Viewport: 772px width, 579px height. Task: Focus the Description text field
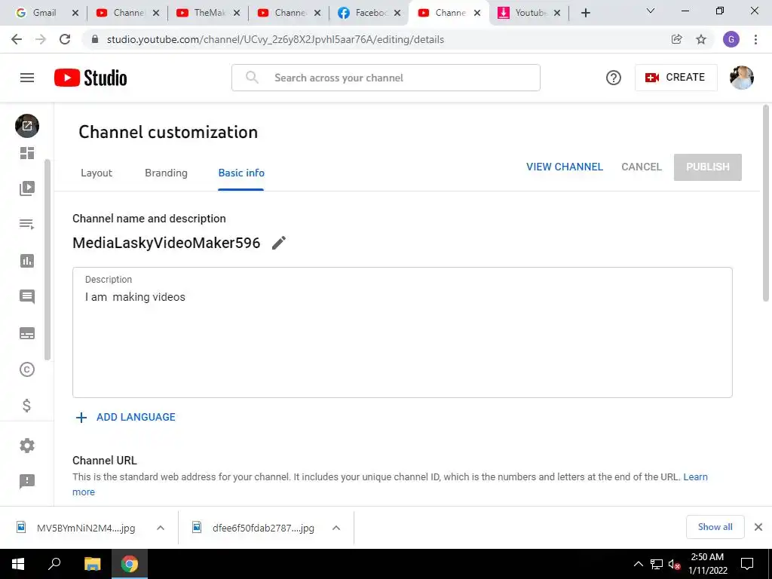point(403,332)
